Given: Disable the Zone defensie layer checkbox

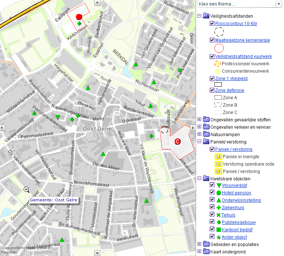Looking at the screenshot, I should point(212,90).
